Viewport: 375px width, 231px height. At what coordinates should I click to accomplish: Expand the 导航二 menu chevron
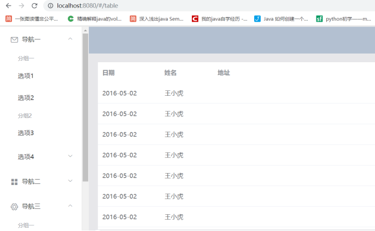click(70, 181)
